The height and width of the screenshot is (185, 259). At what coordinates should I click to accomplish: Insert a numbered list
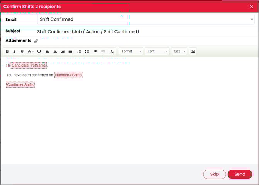point(79,51)
